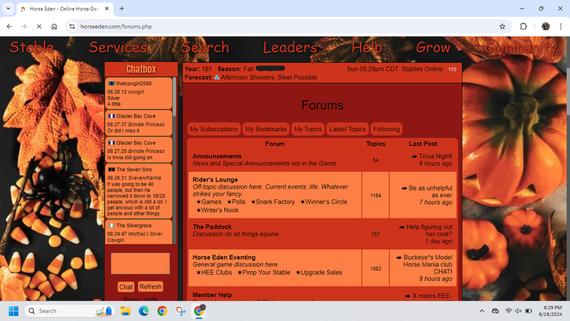The width and height of the screenshot is (570, 321).
Task: Open Horse Eden Eventing forum
Action: [x=224, y=257]
